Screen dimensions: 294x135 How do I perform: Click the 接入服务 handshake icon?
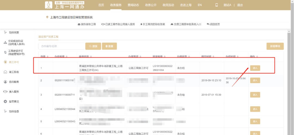tap(5, 92)
